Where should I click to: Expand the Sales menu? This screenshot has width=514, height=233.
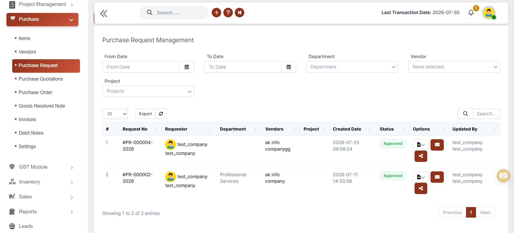[41, 197]
